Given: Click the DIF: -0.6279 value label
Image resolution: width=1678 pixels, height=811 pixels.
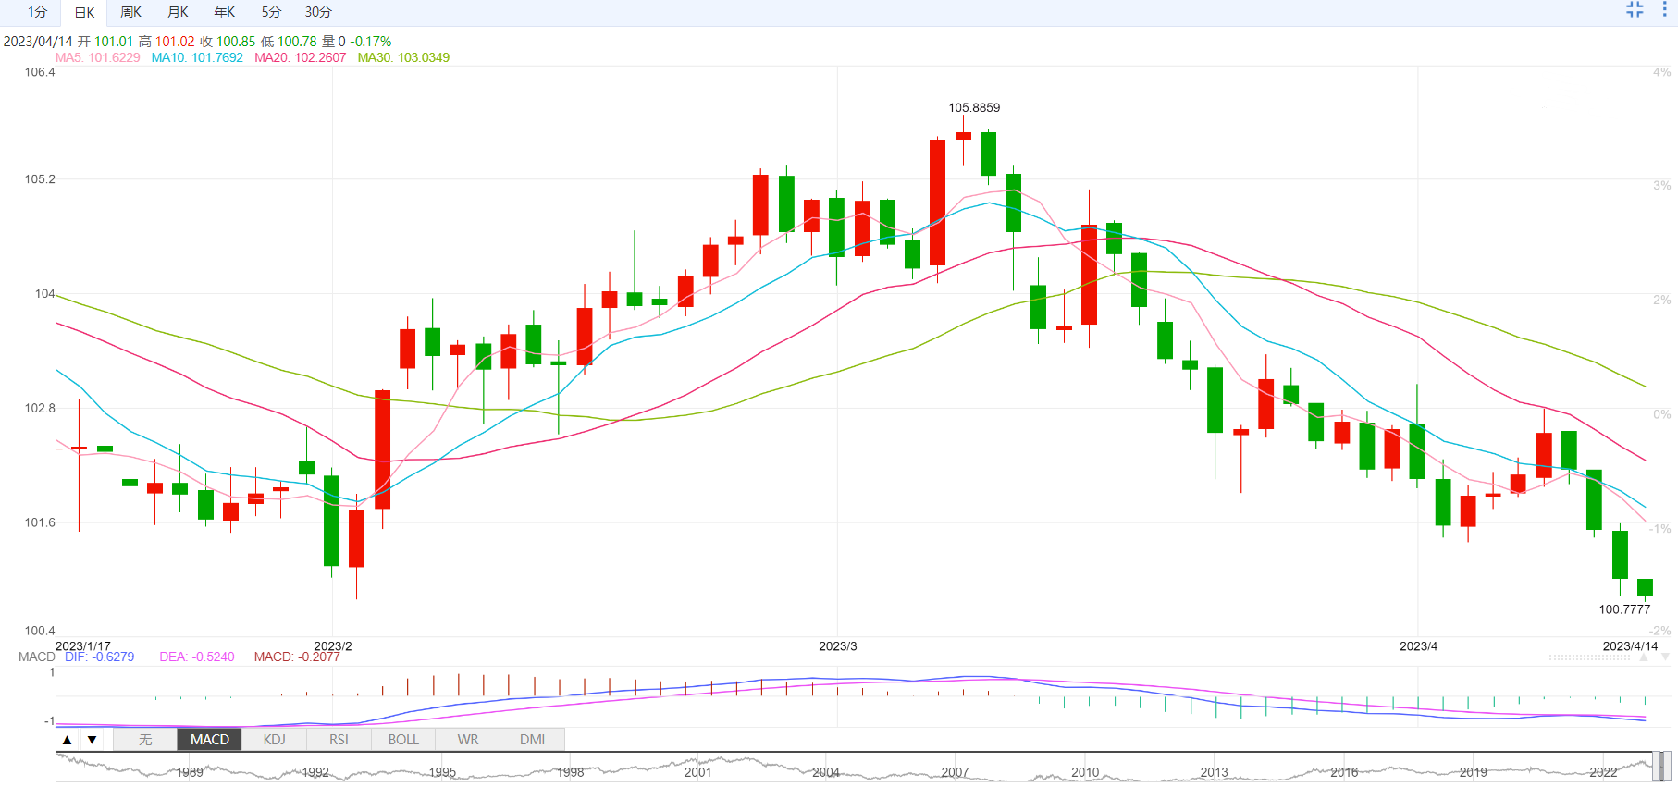Looking at the screenshot, I should (x=99, y=657).
